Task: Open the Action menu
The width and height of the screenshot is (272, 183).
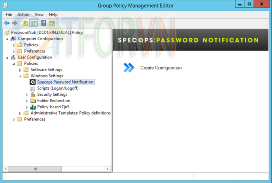Action: 23,14
